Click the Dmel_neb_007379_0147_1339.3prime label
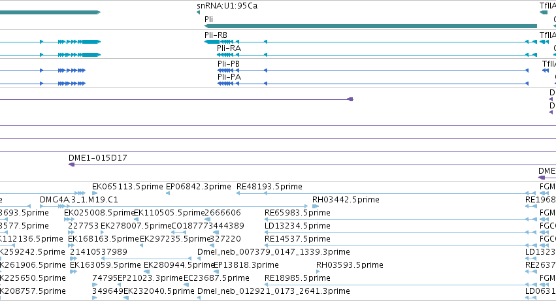 273,252
